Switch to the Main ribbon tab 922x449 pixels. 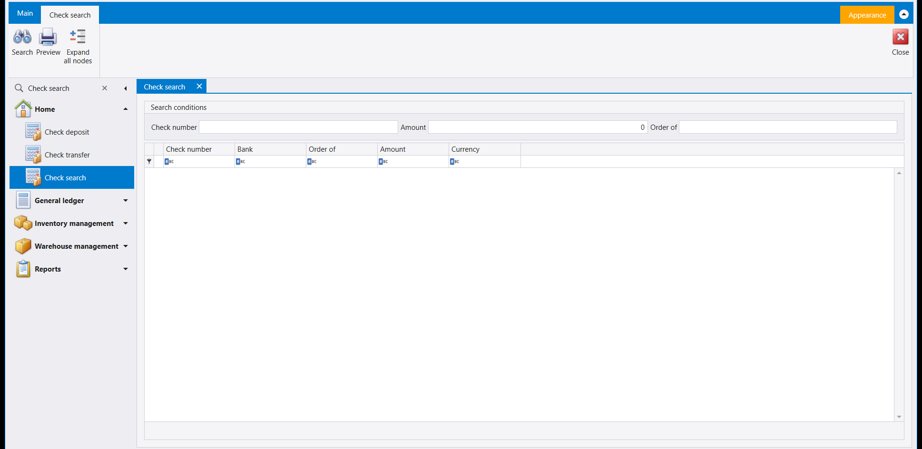coord(25,13)
